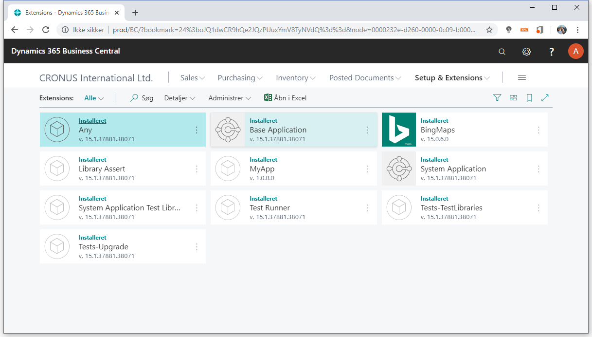Expand the Purchasing menu
592x337 pixels.
click(x=240, y=78)
